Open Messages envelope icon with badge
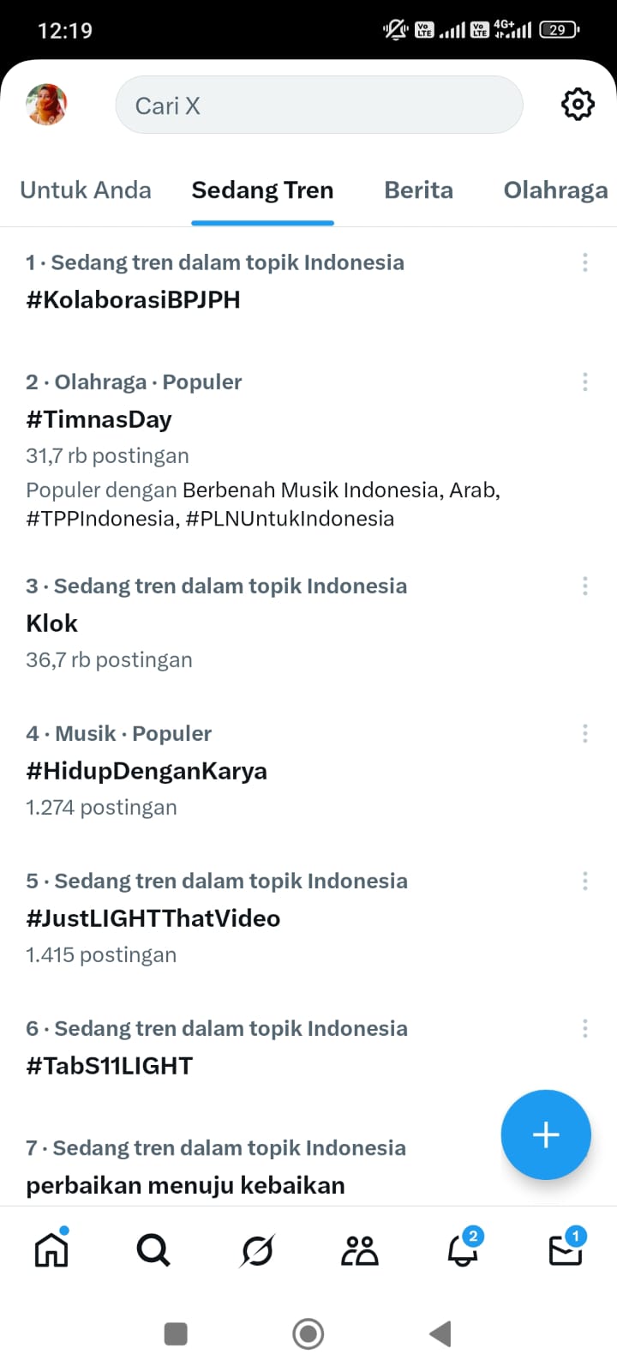 click(x=566, y=1250)
